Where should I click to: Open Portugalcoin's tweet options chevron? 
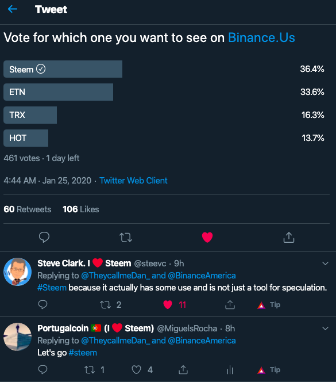(325, 328)
